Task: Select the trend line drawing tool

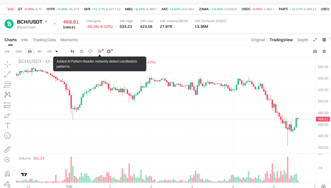Action: coord(7,74)
